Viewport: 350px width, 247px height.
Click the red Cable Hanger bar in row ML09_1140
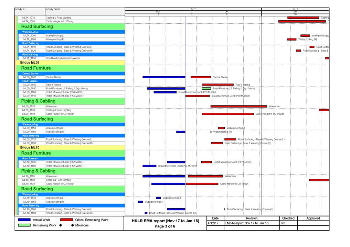228,114
